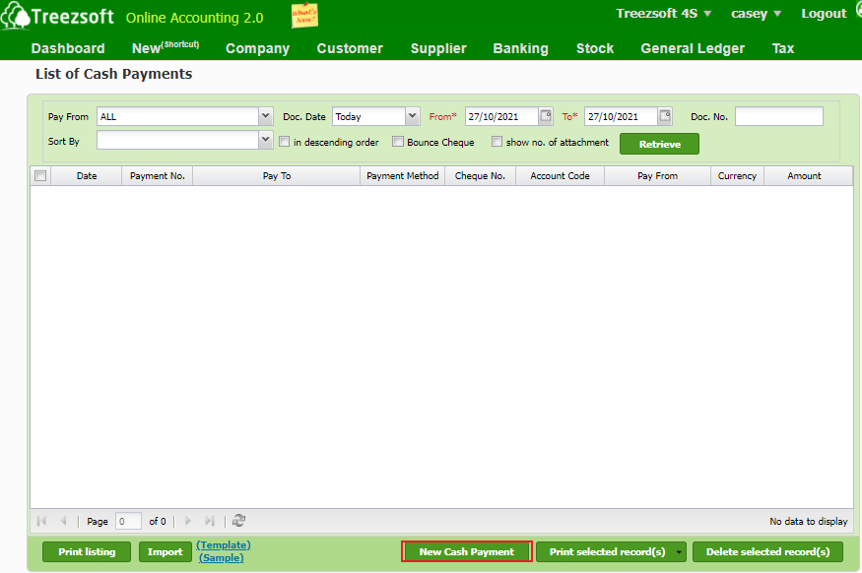
Task: Open the (Template) link
Action: pos(224,545)
